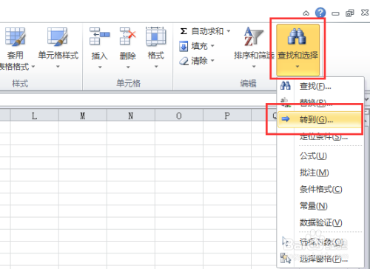The height and width of the screenshot is (269, 370).
Task: Expand the Clear dropdown arrow
Action: coord(212,60)
